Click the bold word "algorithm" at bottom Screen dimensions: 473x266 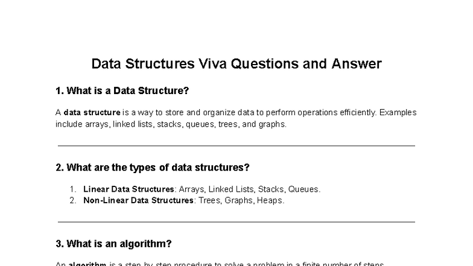(87, 264)
